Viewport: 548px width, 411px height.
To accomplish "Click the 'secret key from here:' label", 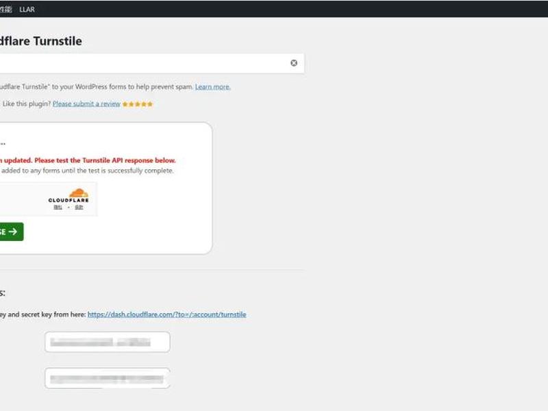I will click(x=53, y=314).
